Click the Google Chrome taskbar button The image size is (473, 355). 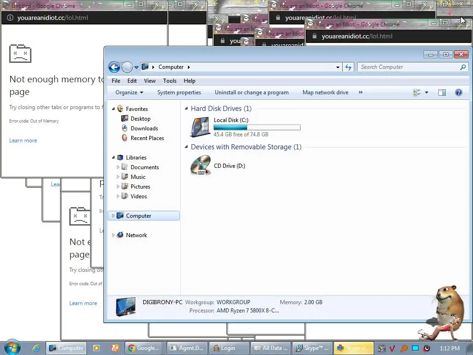click(143, 348)
